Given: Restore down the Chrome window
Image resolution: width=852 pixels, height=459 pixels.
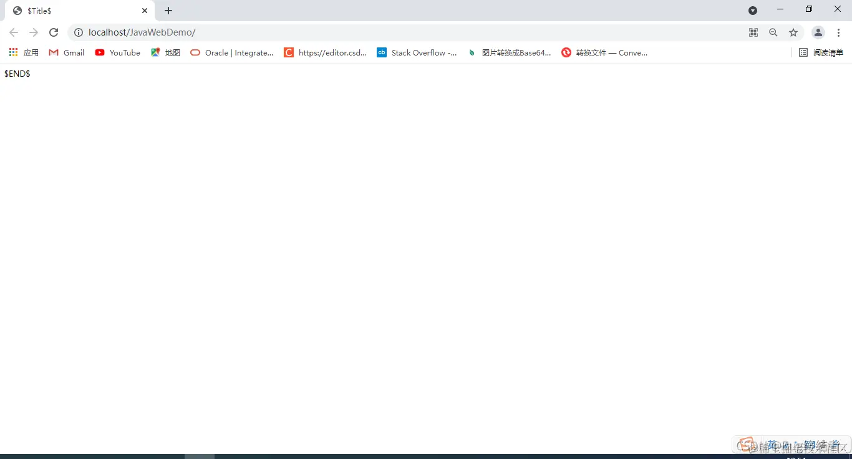Looking at the screenshot, I should tap(809, 9).
